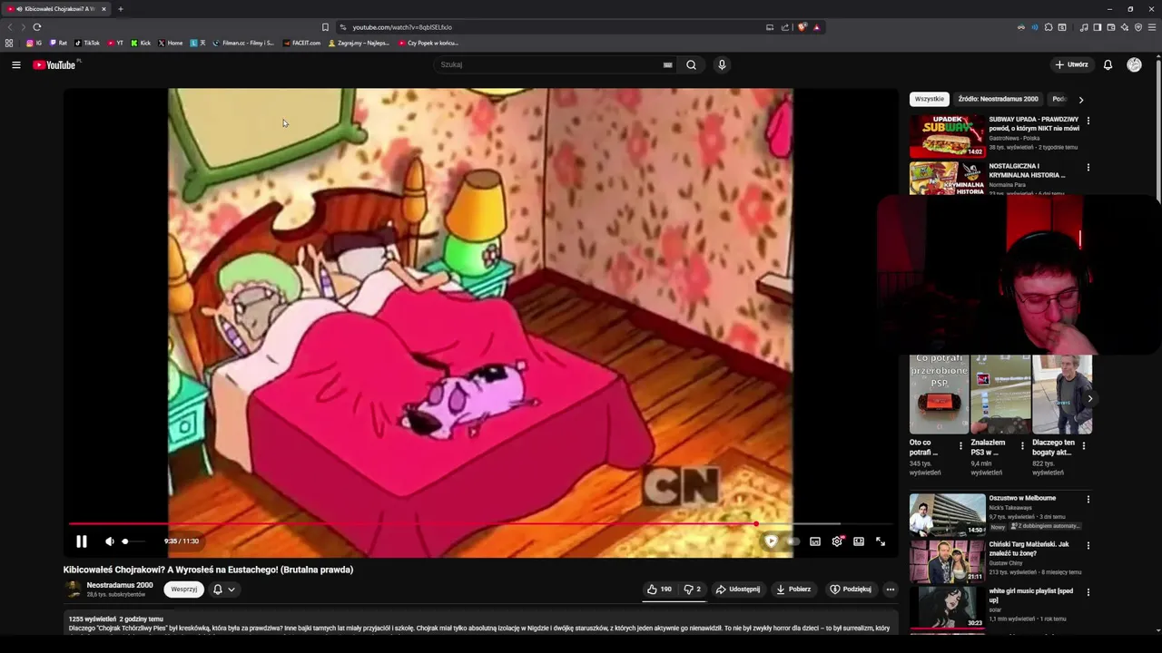Open the Oszustwo w Melbourne video title

tap(1022, 498)
